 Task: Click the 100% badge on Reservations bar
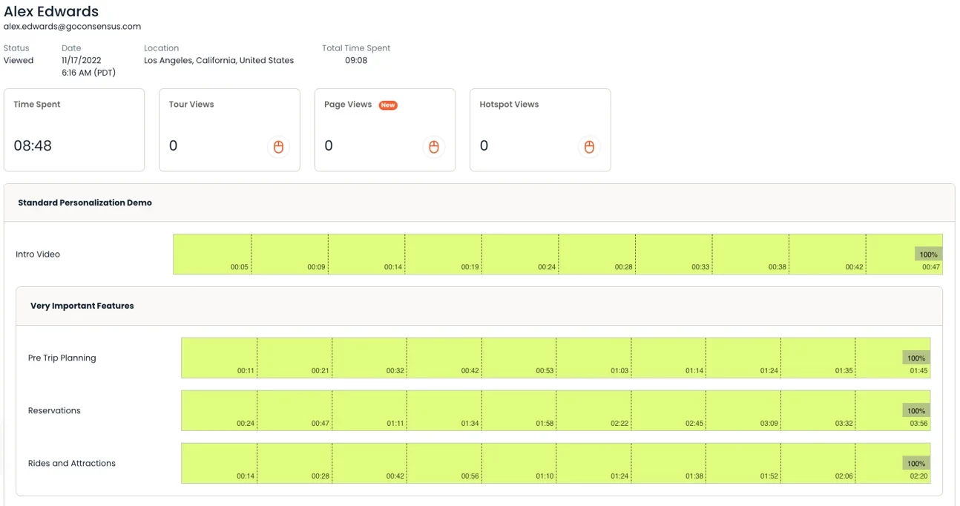pos(916,411)
